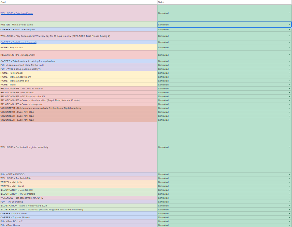Screen dimensions: 292x227
Task: Follow the "CAREER - Tech Summit (Internal)" link
Action: [x=19, y=42]
